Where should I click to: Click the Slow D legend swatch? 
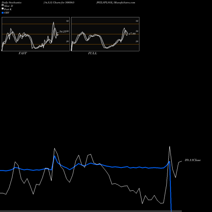pyautogui.click(x=3, y=6)
